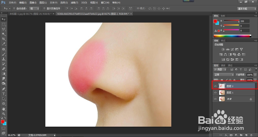This screenshot has height=137, width=258.
Task: Select the Path Selection tool
Action: pyautogui.click(x=4, y=99)
